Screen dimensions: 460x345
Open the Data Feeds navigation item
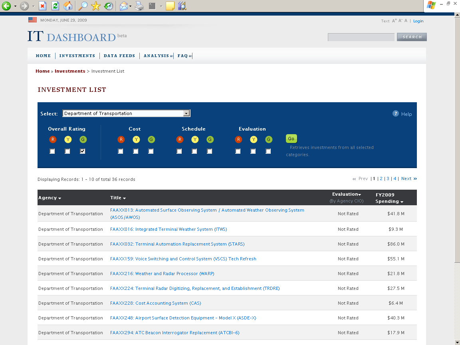click(x=119, y=56)
